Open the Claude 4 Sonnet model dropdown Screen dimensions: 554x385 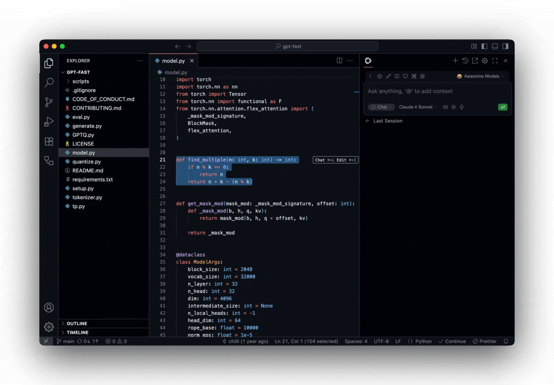[417, 107]
